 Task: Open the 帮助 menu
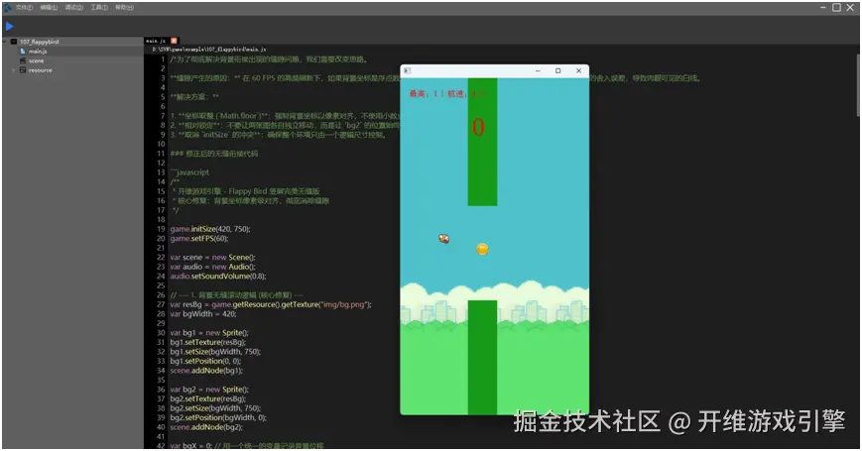124,7
